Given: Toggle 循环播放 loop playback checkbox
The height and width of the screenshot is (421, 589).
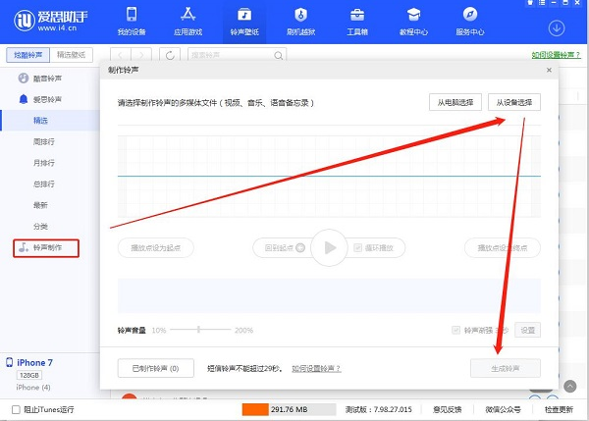Looking at the screenshot, I should tap(357, 247).
